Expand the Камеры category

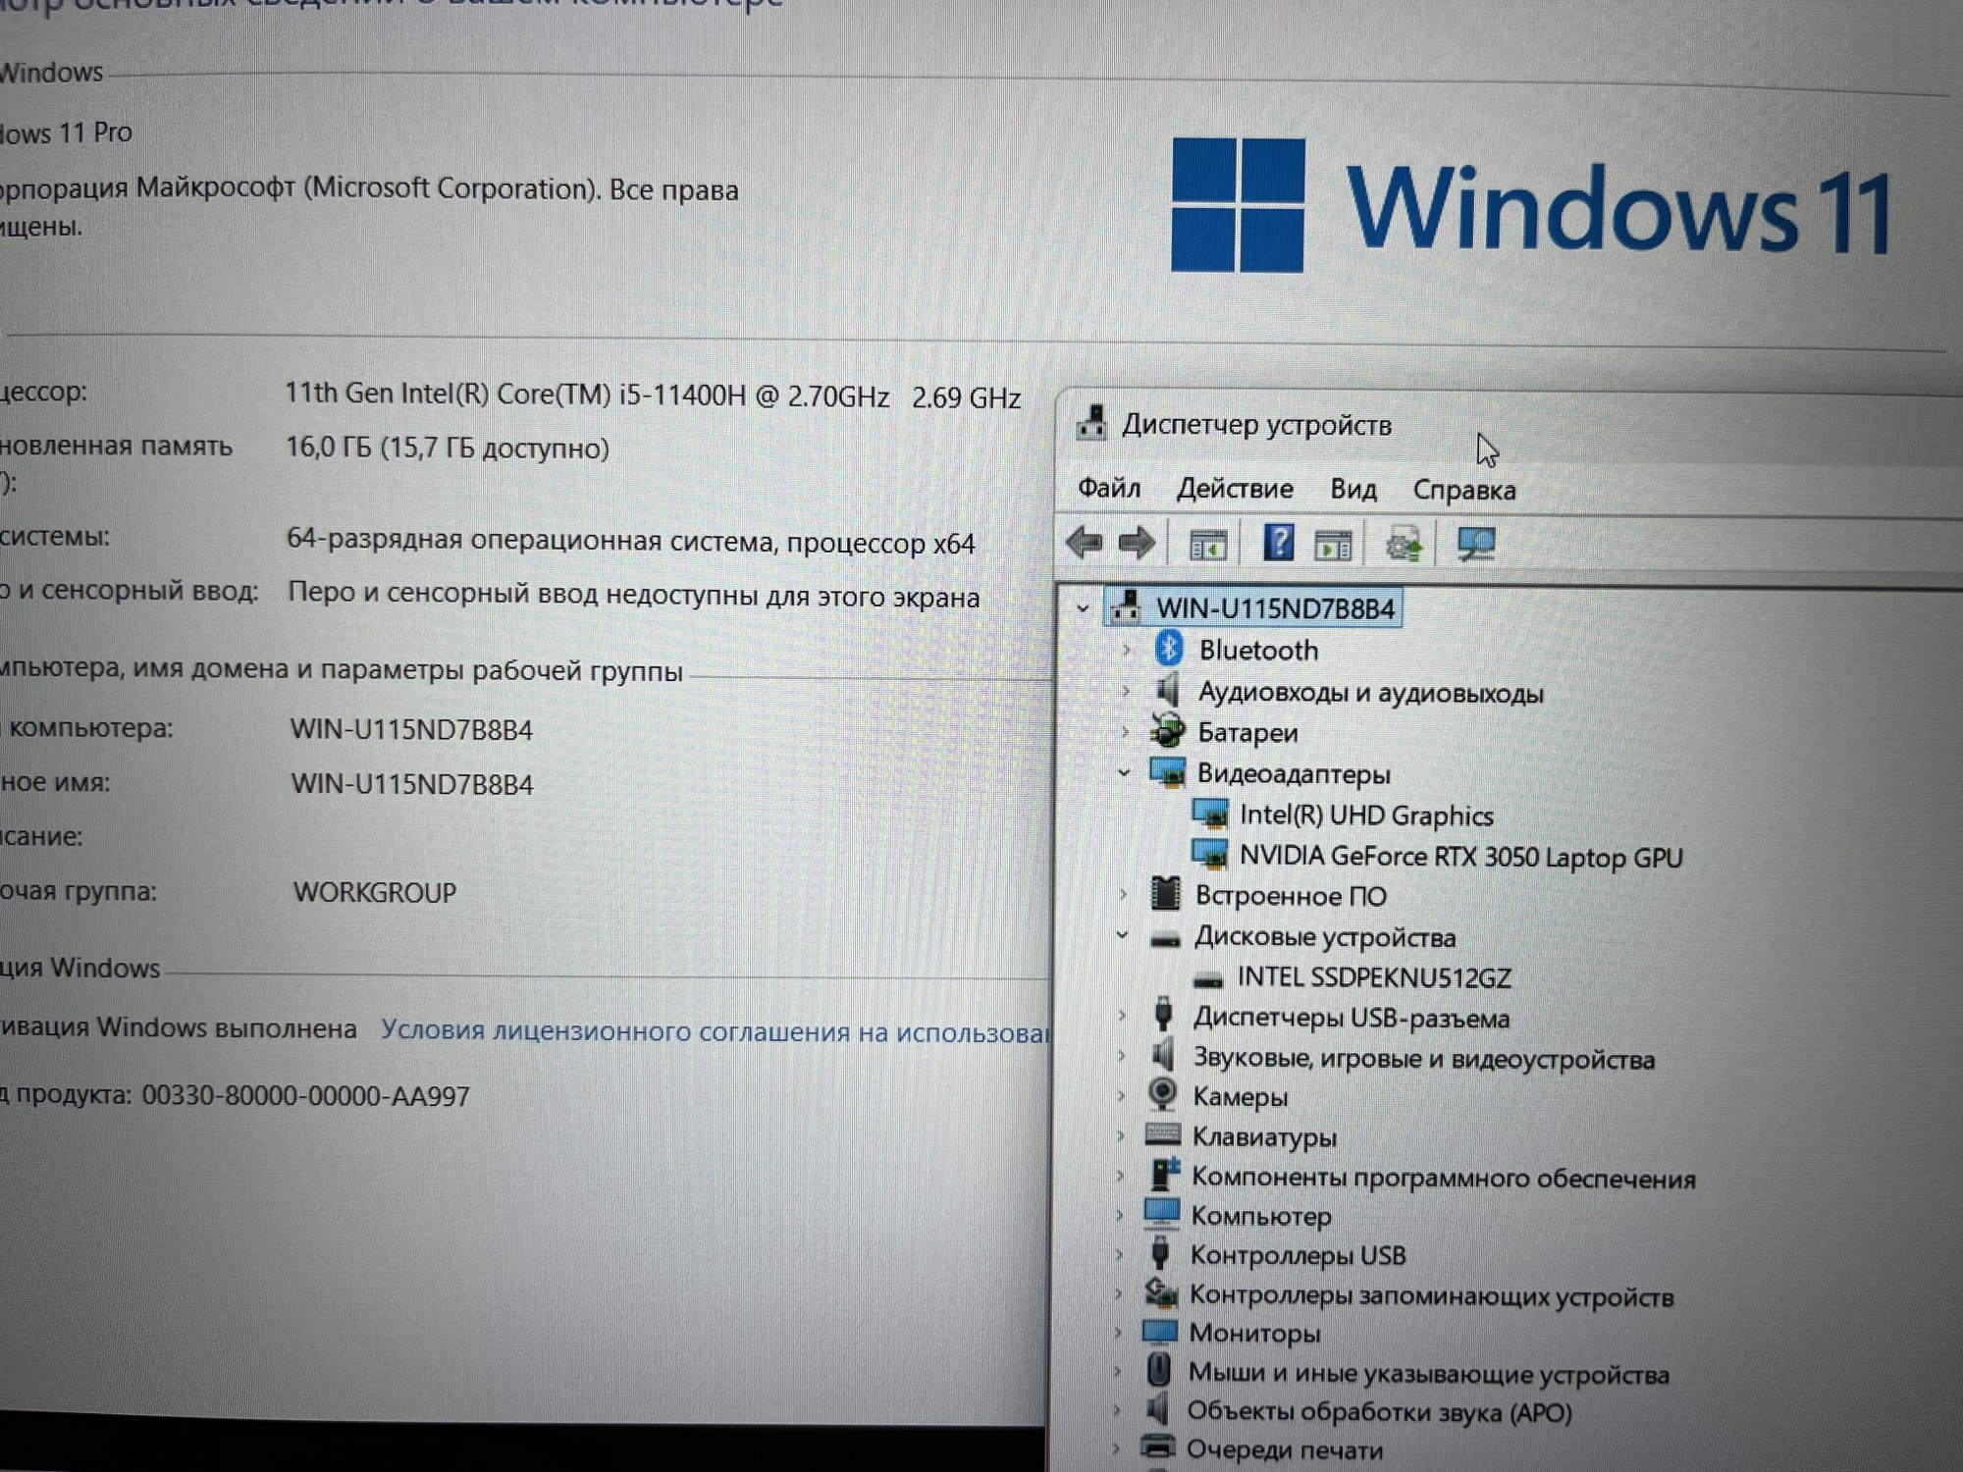pos(1121,1096)
